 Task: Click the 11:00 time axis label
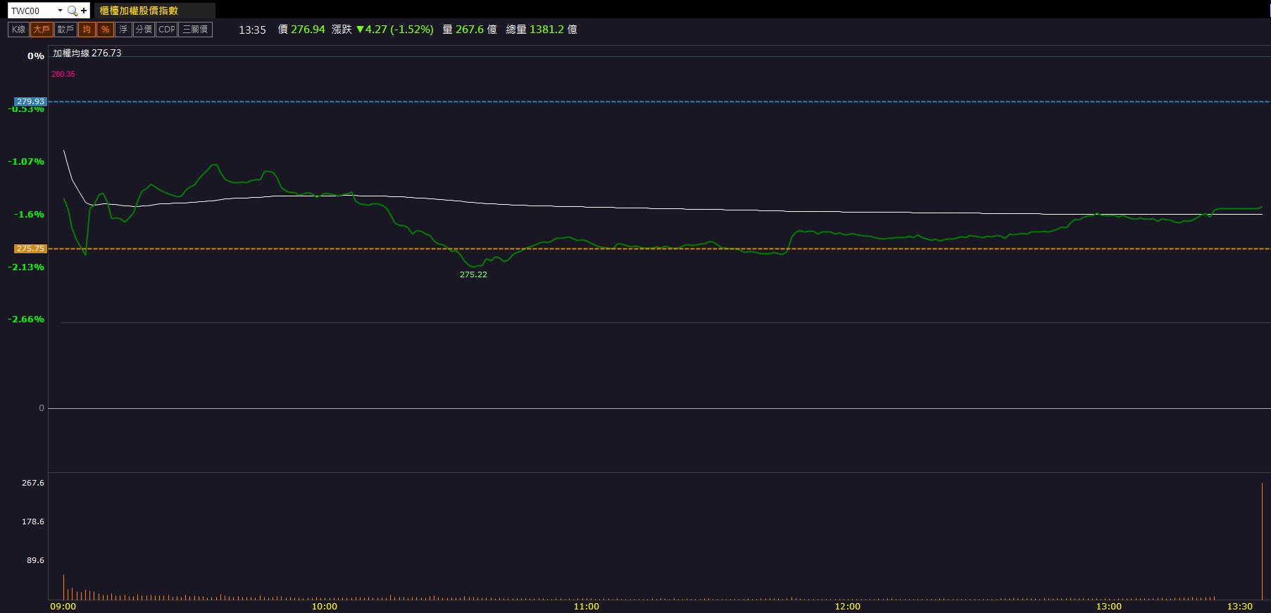tap(587, 607)
